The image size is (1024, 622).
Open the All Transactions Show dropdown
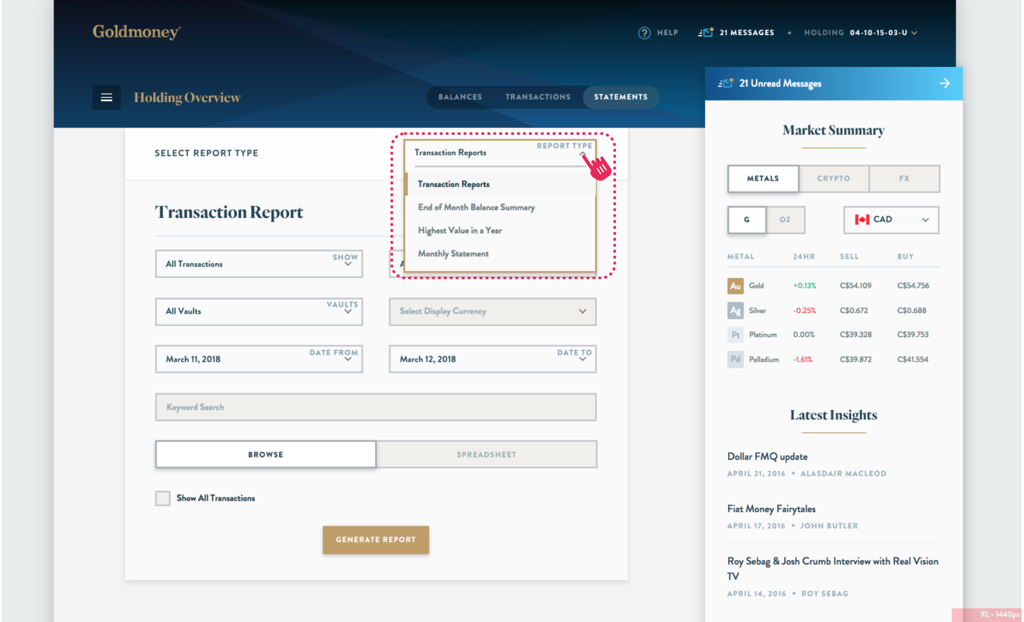259,264
